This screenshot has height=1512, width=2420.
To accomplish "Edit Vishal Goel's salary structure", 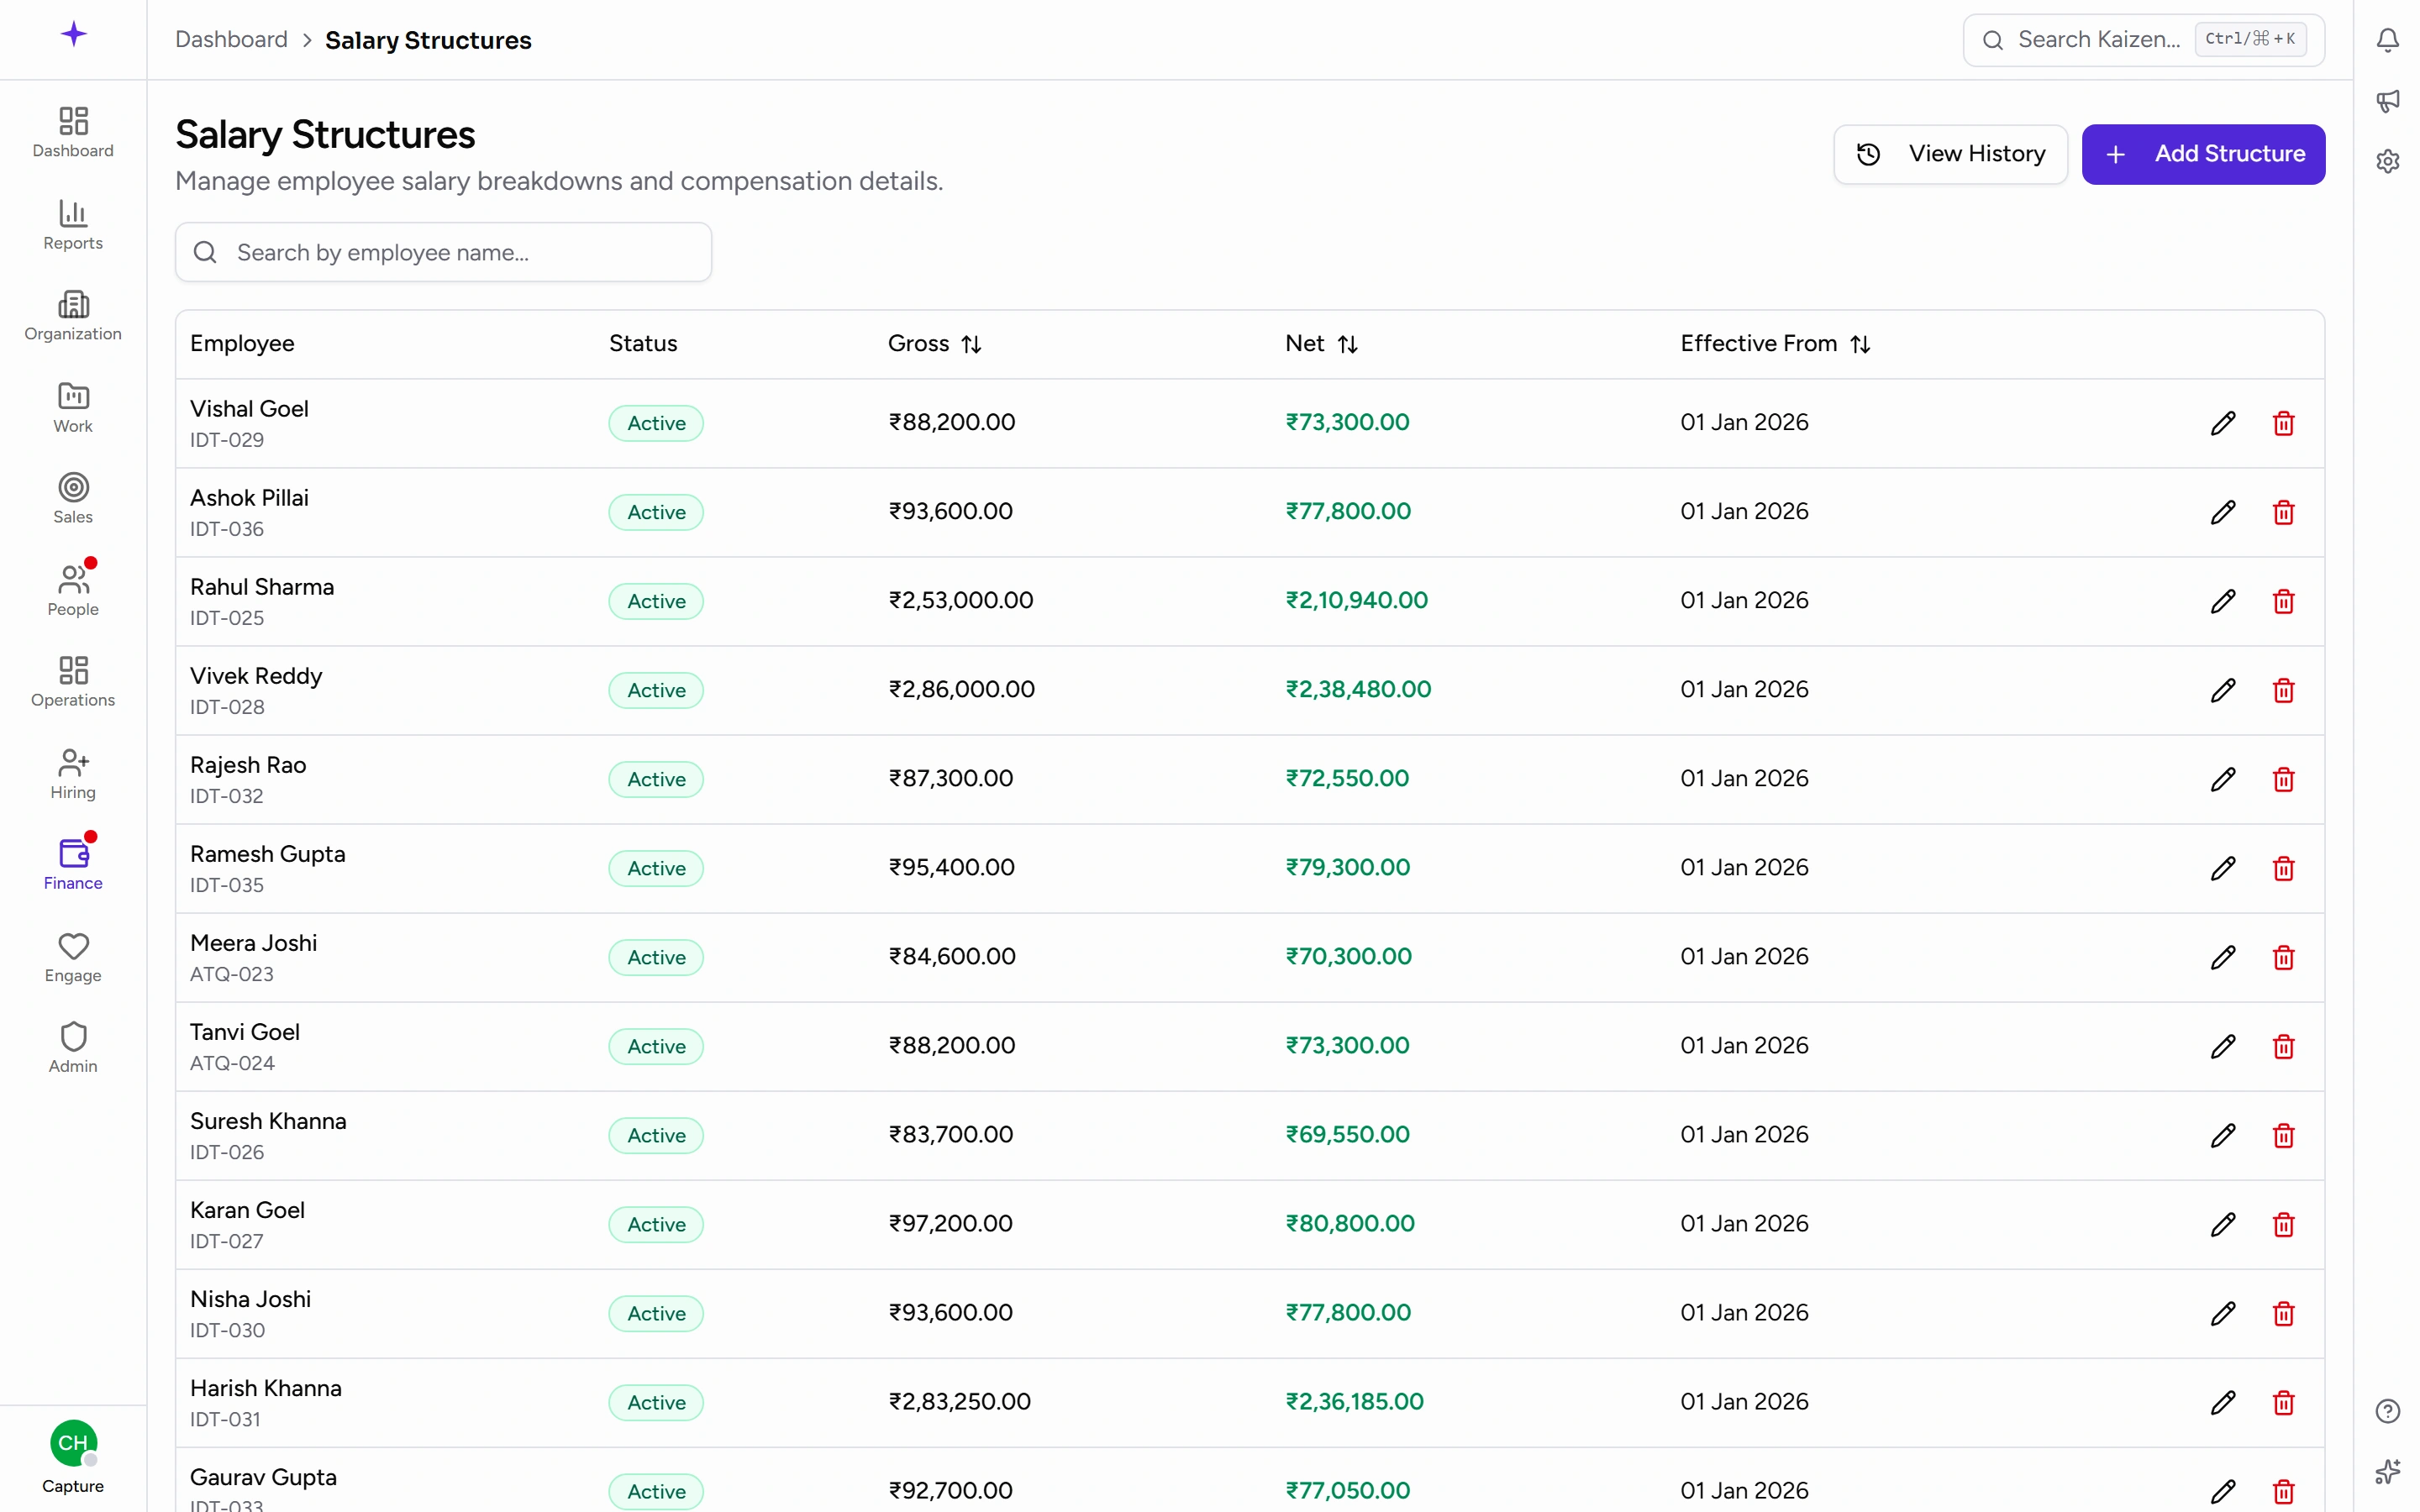I will click(x=2222, y=423).
